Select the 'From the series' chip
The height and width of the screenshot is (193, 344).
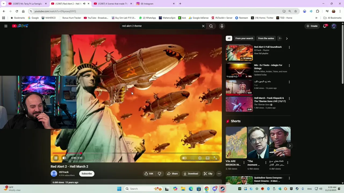point(266,38)
